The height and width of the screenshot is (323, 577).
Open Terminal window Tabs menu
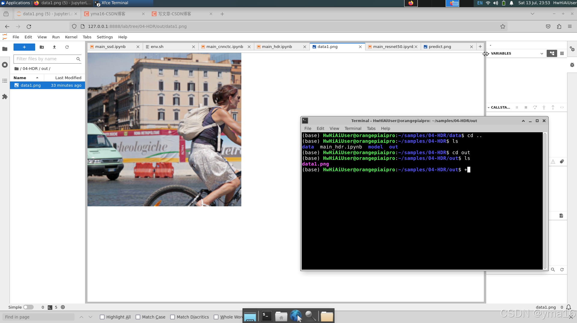point(371,128)
